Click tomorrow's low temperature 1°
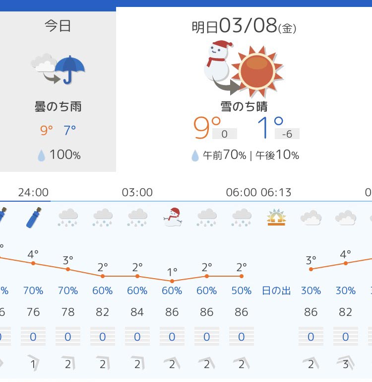 coord(270,127)
